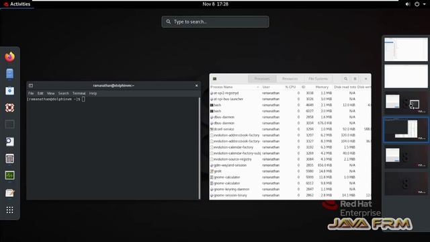Open the System Monitor hamburger menu
The image size is (430, 242).
click(355, 79)
